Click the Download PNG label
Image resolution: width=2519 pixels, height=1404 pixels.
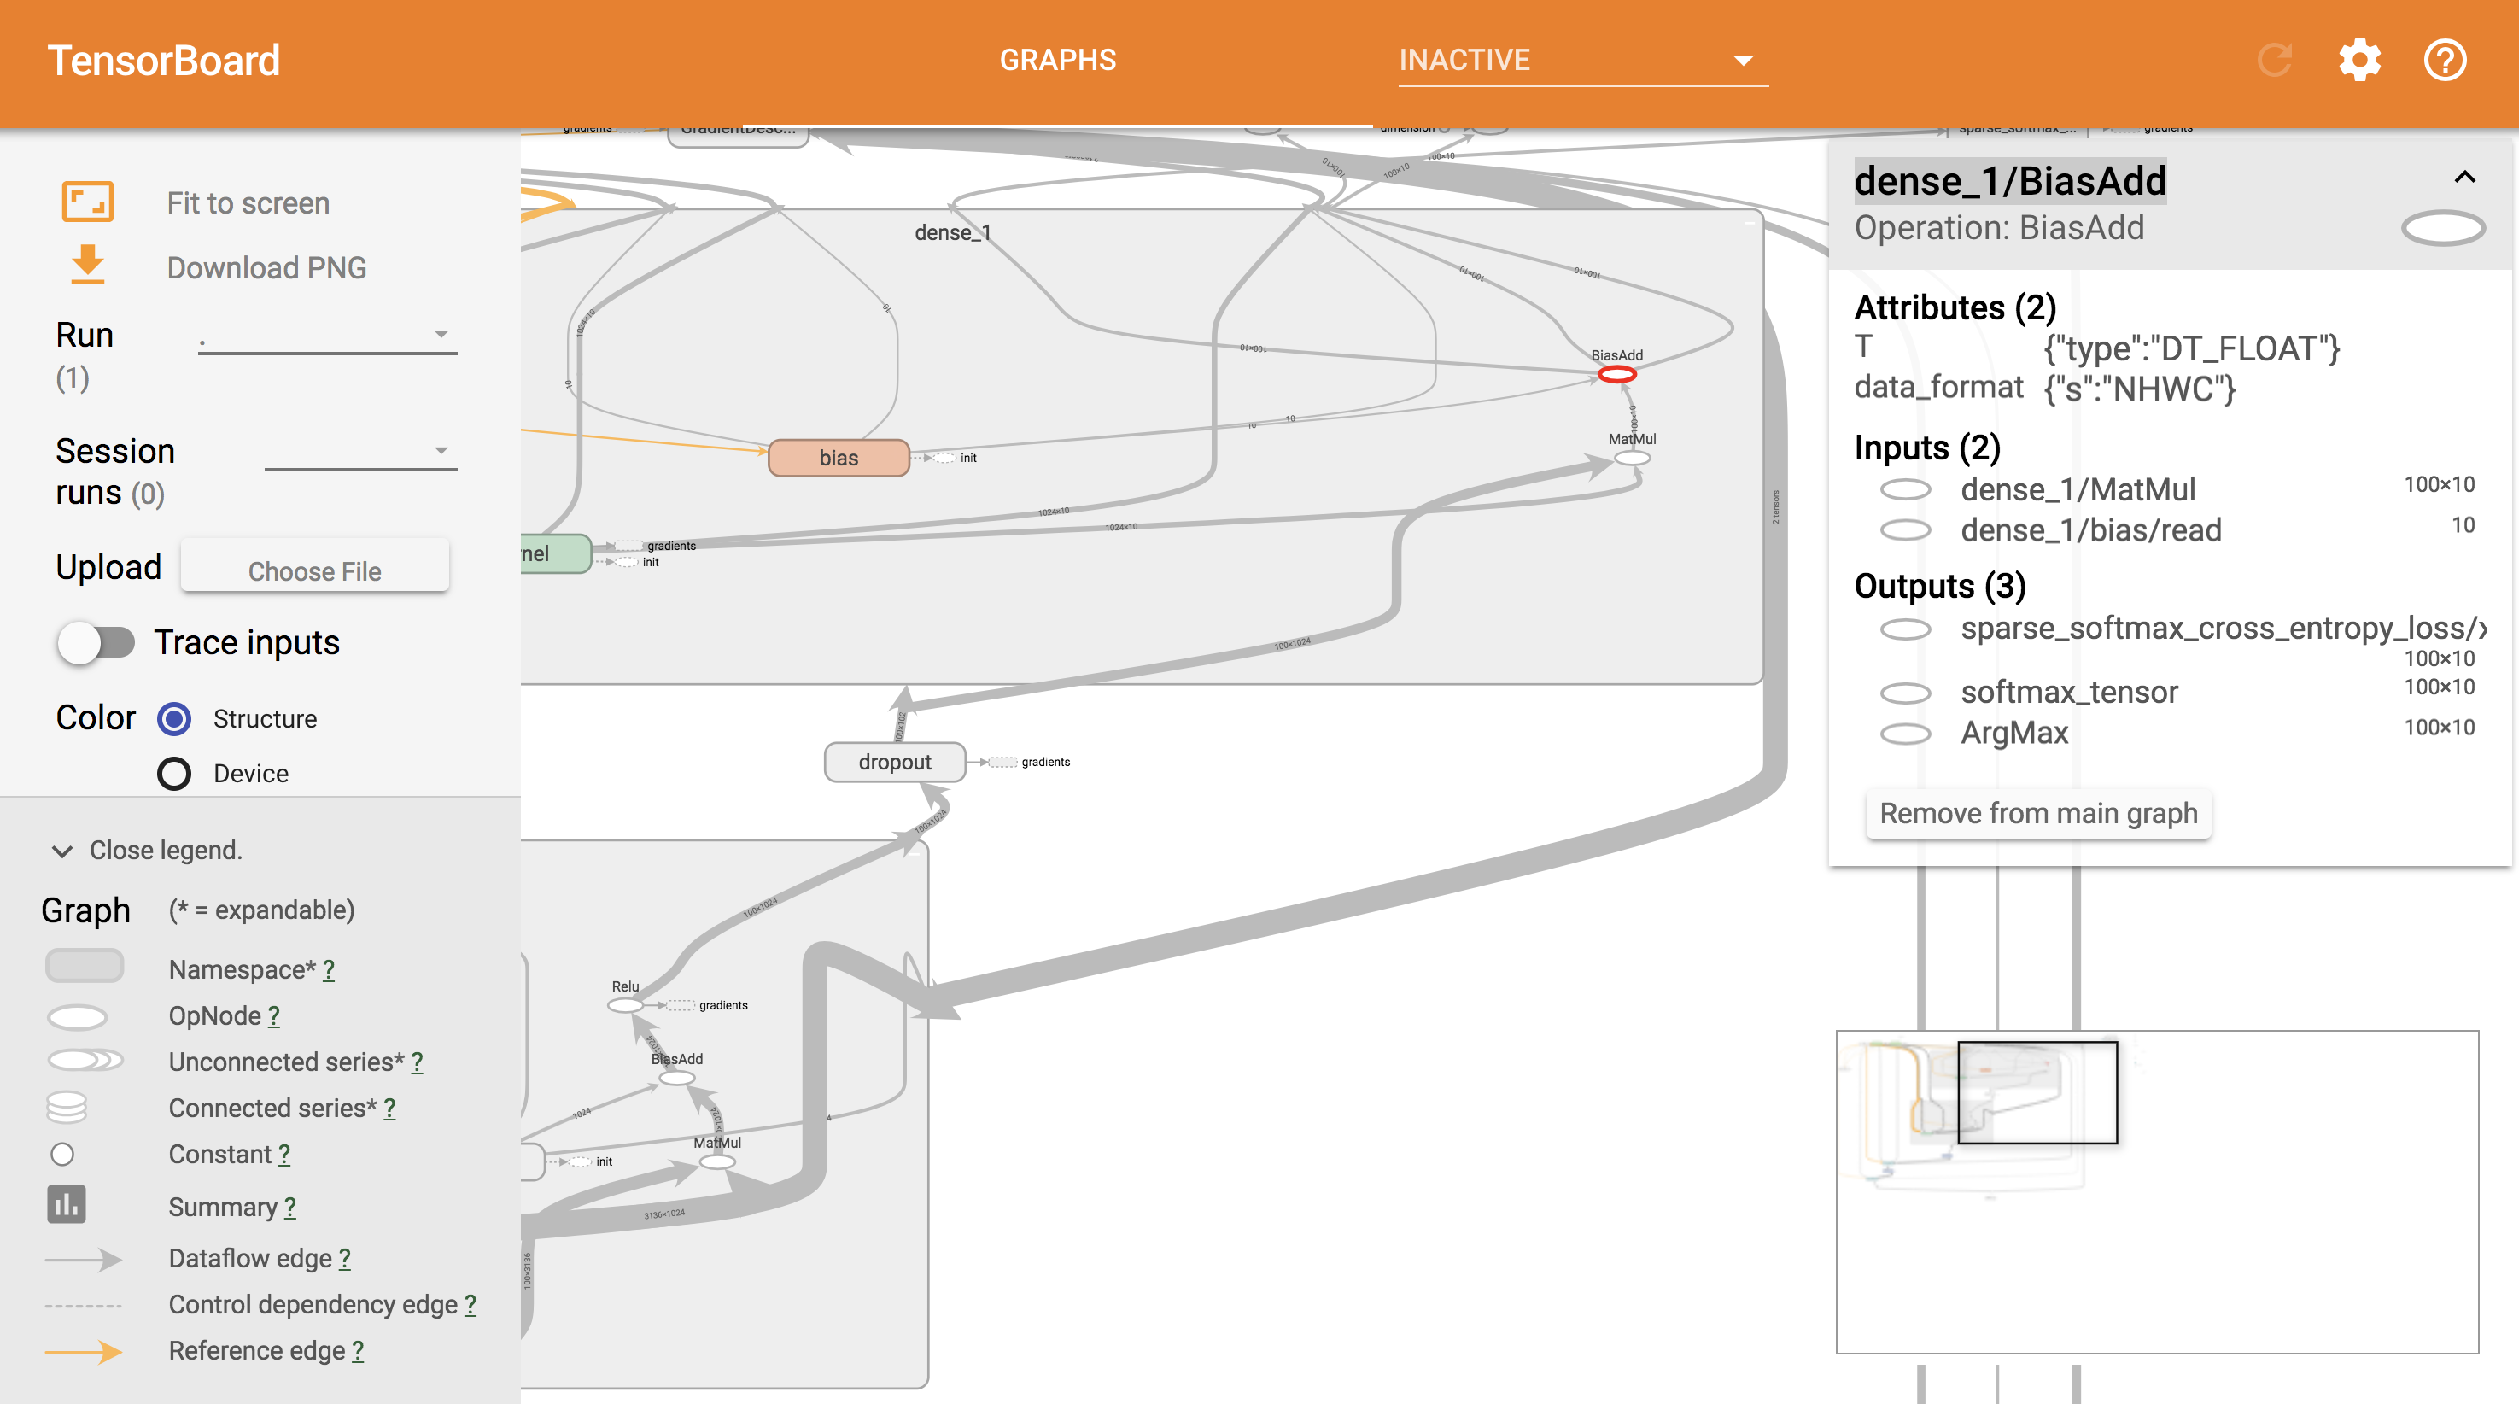pos(266,267)
